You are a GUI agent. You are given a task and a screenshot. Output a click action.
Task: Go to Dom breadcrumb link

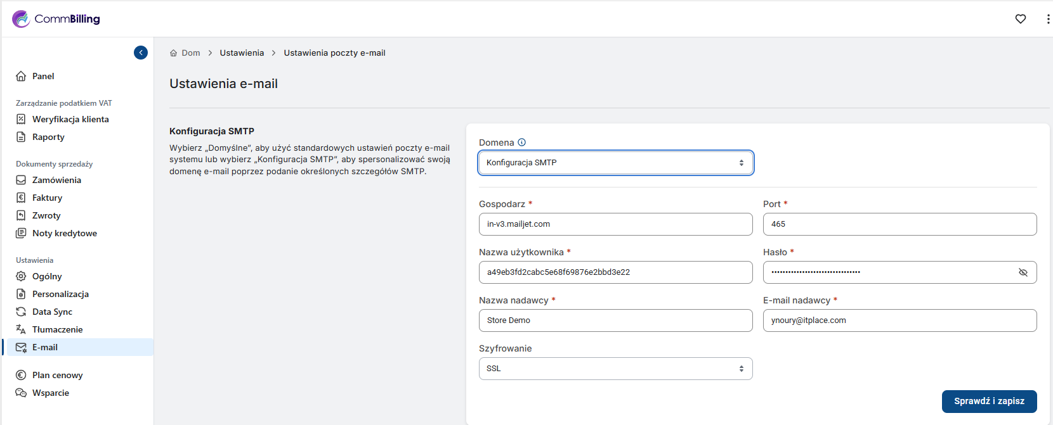tap(190, 53)
